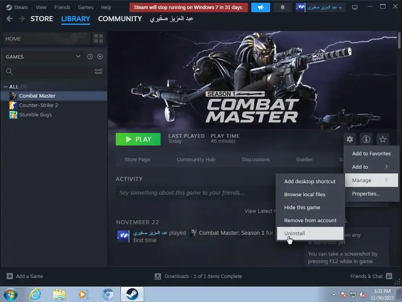This screenshot has width=402, height=302.
Task: Open Windows Explorer folder in taskbar
Action: (x=59, y=294)
